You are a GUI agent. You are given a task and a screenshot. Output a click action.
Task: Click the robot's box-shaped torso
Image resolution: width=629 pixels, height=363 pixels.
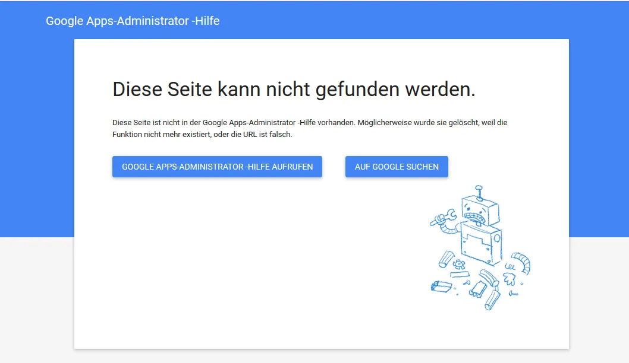480,243
